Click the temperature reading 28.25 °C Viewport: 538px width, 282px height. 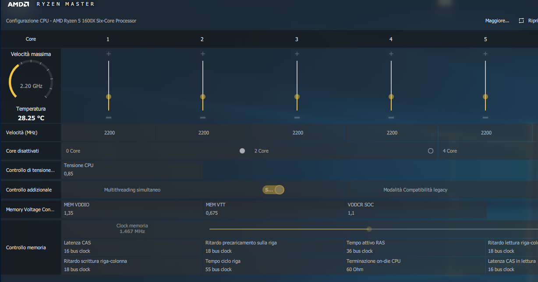pyautogui.click(x=31, y=118)
